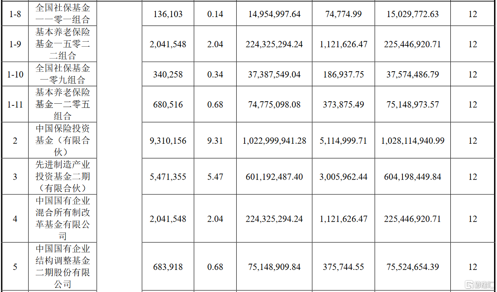Image resolution: width=497 pixels, height=292 pixels.
Task: Click 中国国有企业混合所有制改革基金有限公司 name cell
Action: pos(62,219)
